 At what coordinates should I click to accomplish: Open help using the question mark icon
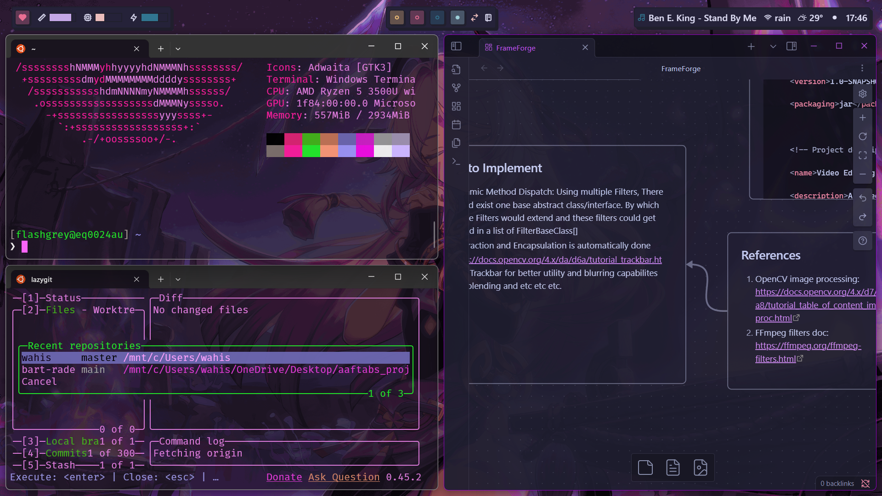(x=862, y=241)
